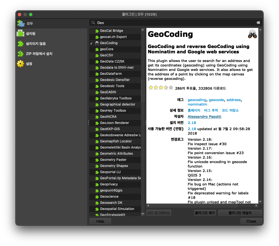Screen dimensions: 279x246
Task: Click the GeoKKP-GIS plugin icon
Action: pos(97,129)
